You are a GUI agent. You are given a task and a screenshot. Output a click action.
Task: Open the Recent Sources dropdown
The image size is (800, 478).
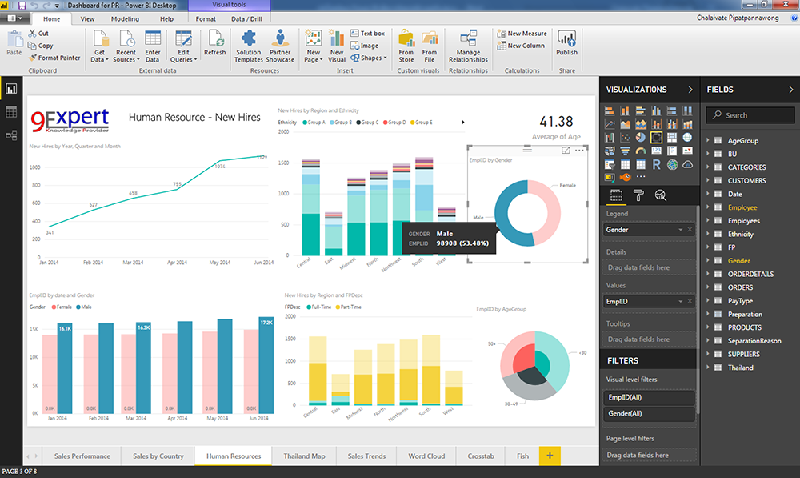[x=126, y=46]
